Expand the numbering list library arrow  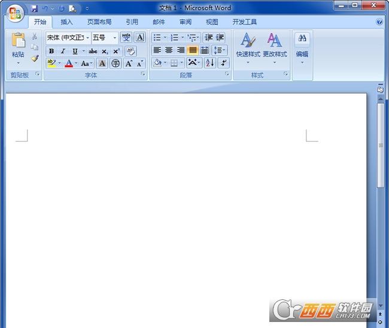coord(183,38)
